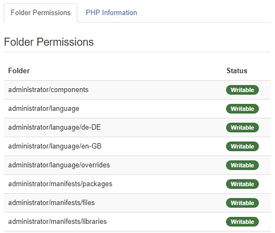This screenshot has height=233, width=275.
Task: Select the administrator/manifests/packages folder entry
Action: [x=60, y=184]
